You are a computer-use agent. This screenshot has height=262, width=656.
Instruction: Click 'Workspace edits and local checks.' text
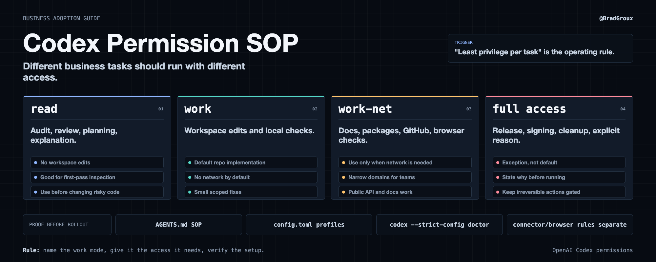(250, 131)
